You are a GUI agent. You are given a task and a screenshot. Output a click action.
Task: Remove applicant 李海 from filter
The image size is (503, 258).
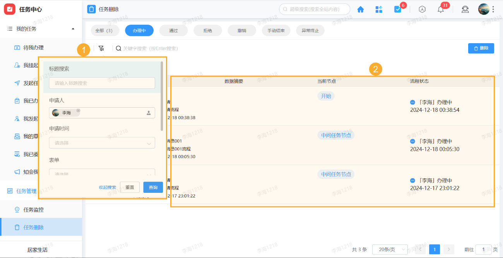point(79,110)
